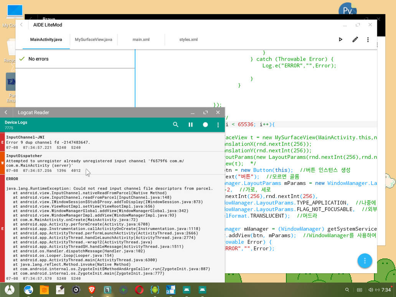Adjust volume from the tray speaker icon

click(371, 290)
